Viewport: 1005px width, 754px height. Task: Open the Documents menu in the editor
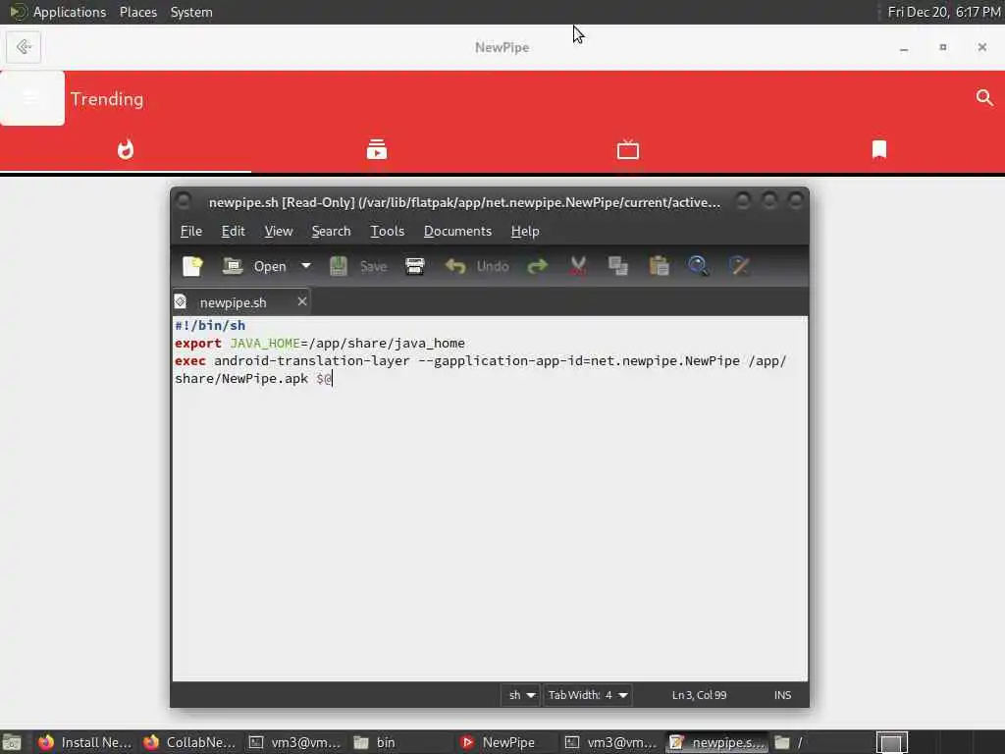click(457, 231)
